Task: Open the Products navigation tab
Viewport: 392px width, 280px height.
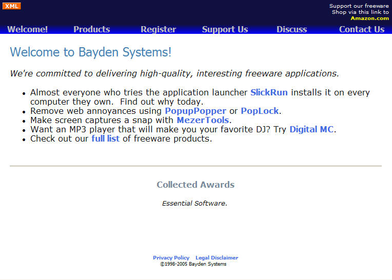Action: pyautogui.click(x=92, y=29)
